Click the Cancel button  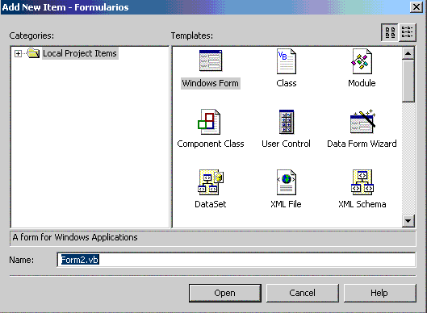coord(302,293)
